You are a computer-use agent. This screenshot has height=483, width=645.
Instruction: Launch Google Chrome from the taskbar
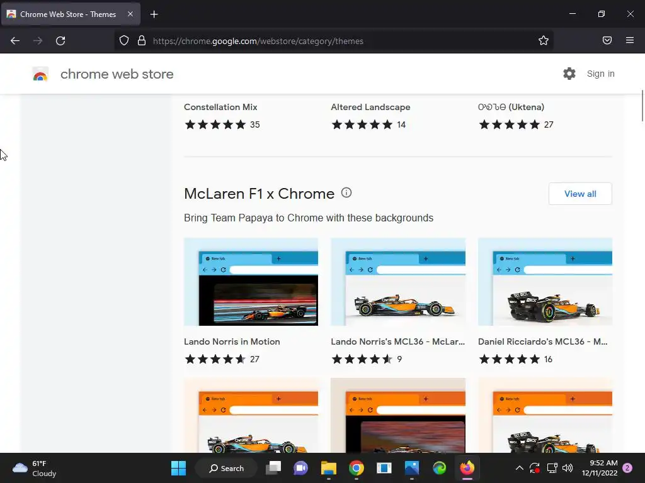357,468
